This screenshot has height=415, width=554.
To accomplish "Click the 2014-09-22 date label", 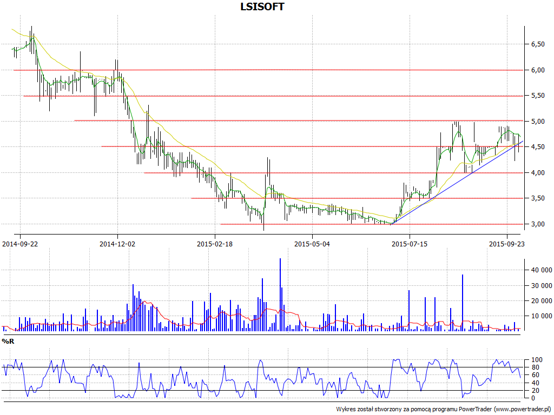I will tap(20, 244).
